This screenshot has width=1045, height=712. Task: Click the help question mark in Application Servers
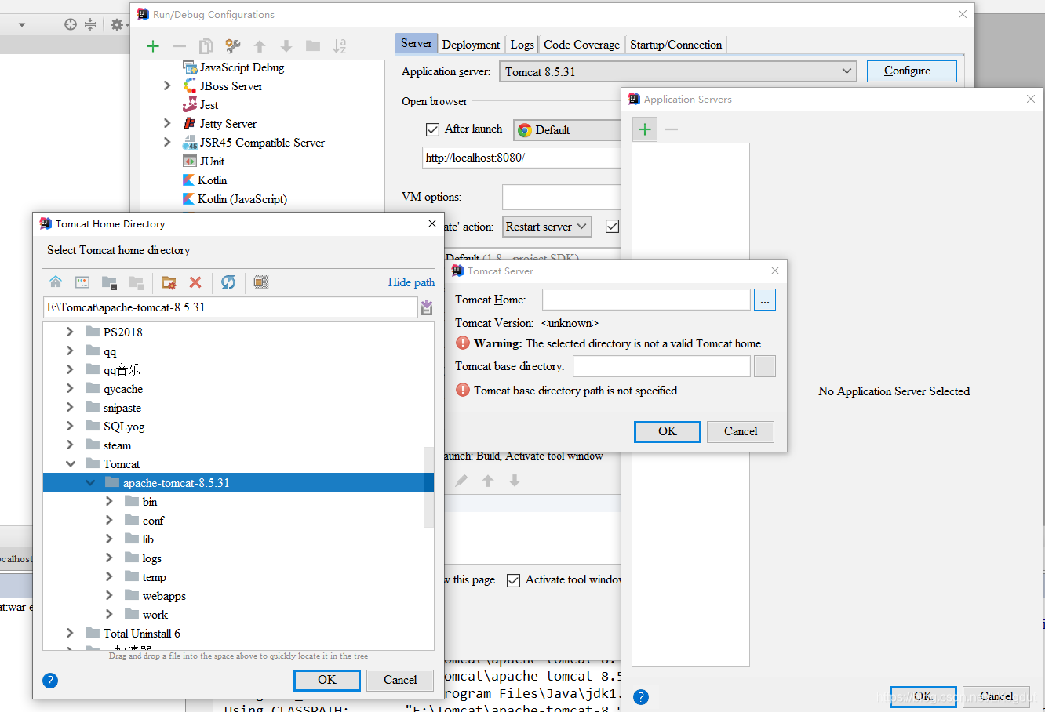point(641,697)
